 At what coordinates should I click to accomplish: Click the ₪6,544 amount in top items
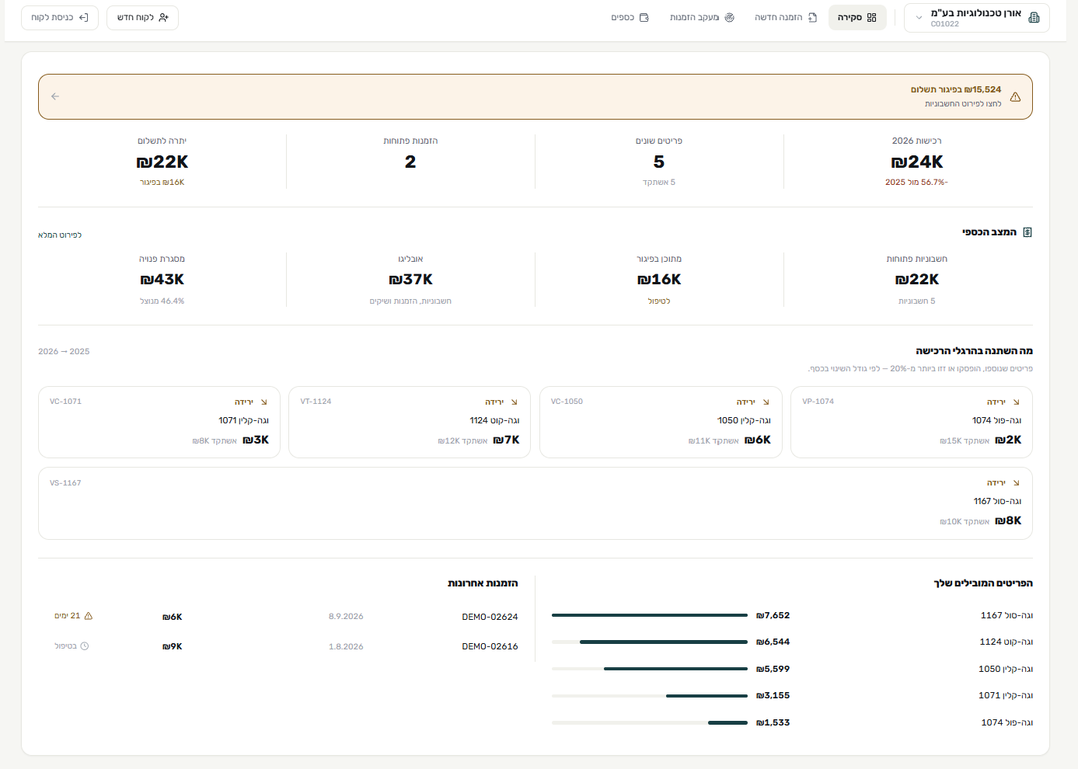click(773, 642)
